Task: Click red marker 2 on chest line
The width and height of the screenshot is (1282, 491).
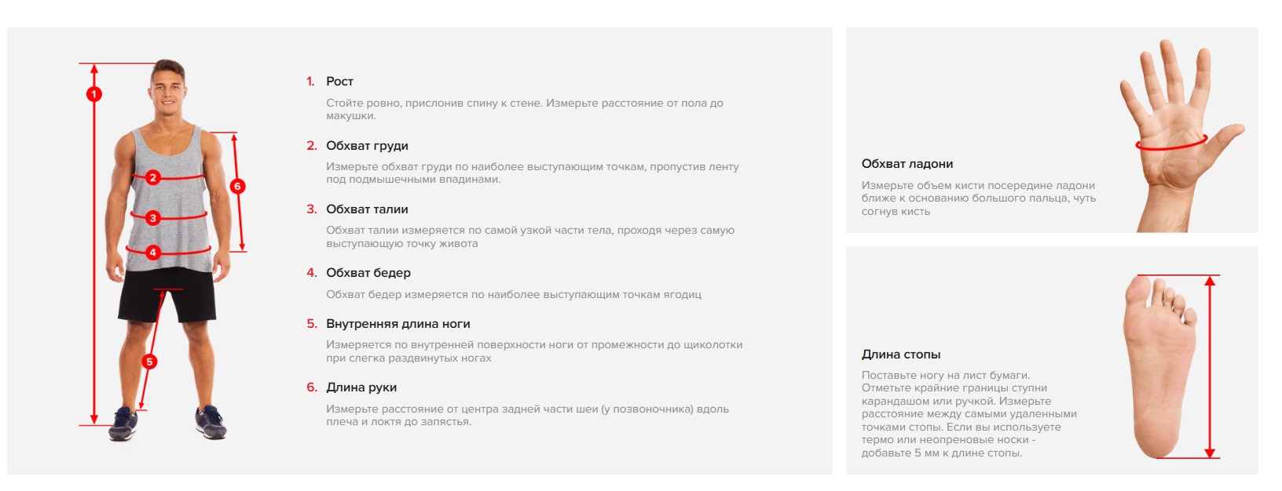Action: [x=153, y=178]
